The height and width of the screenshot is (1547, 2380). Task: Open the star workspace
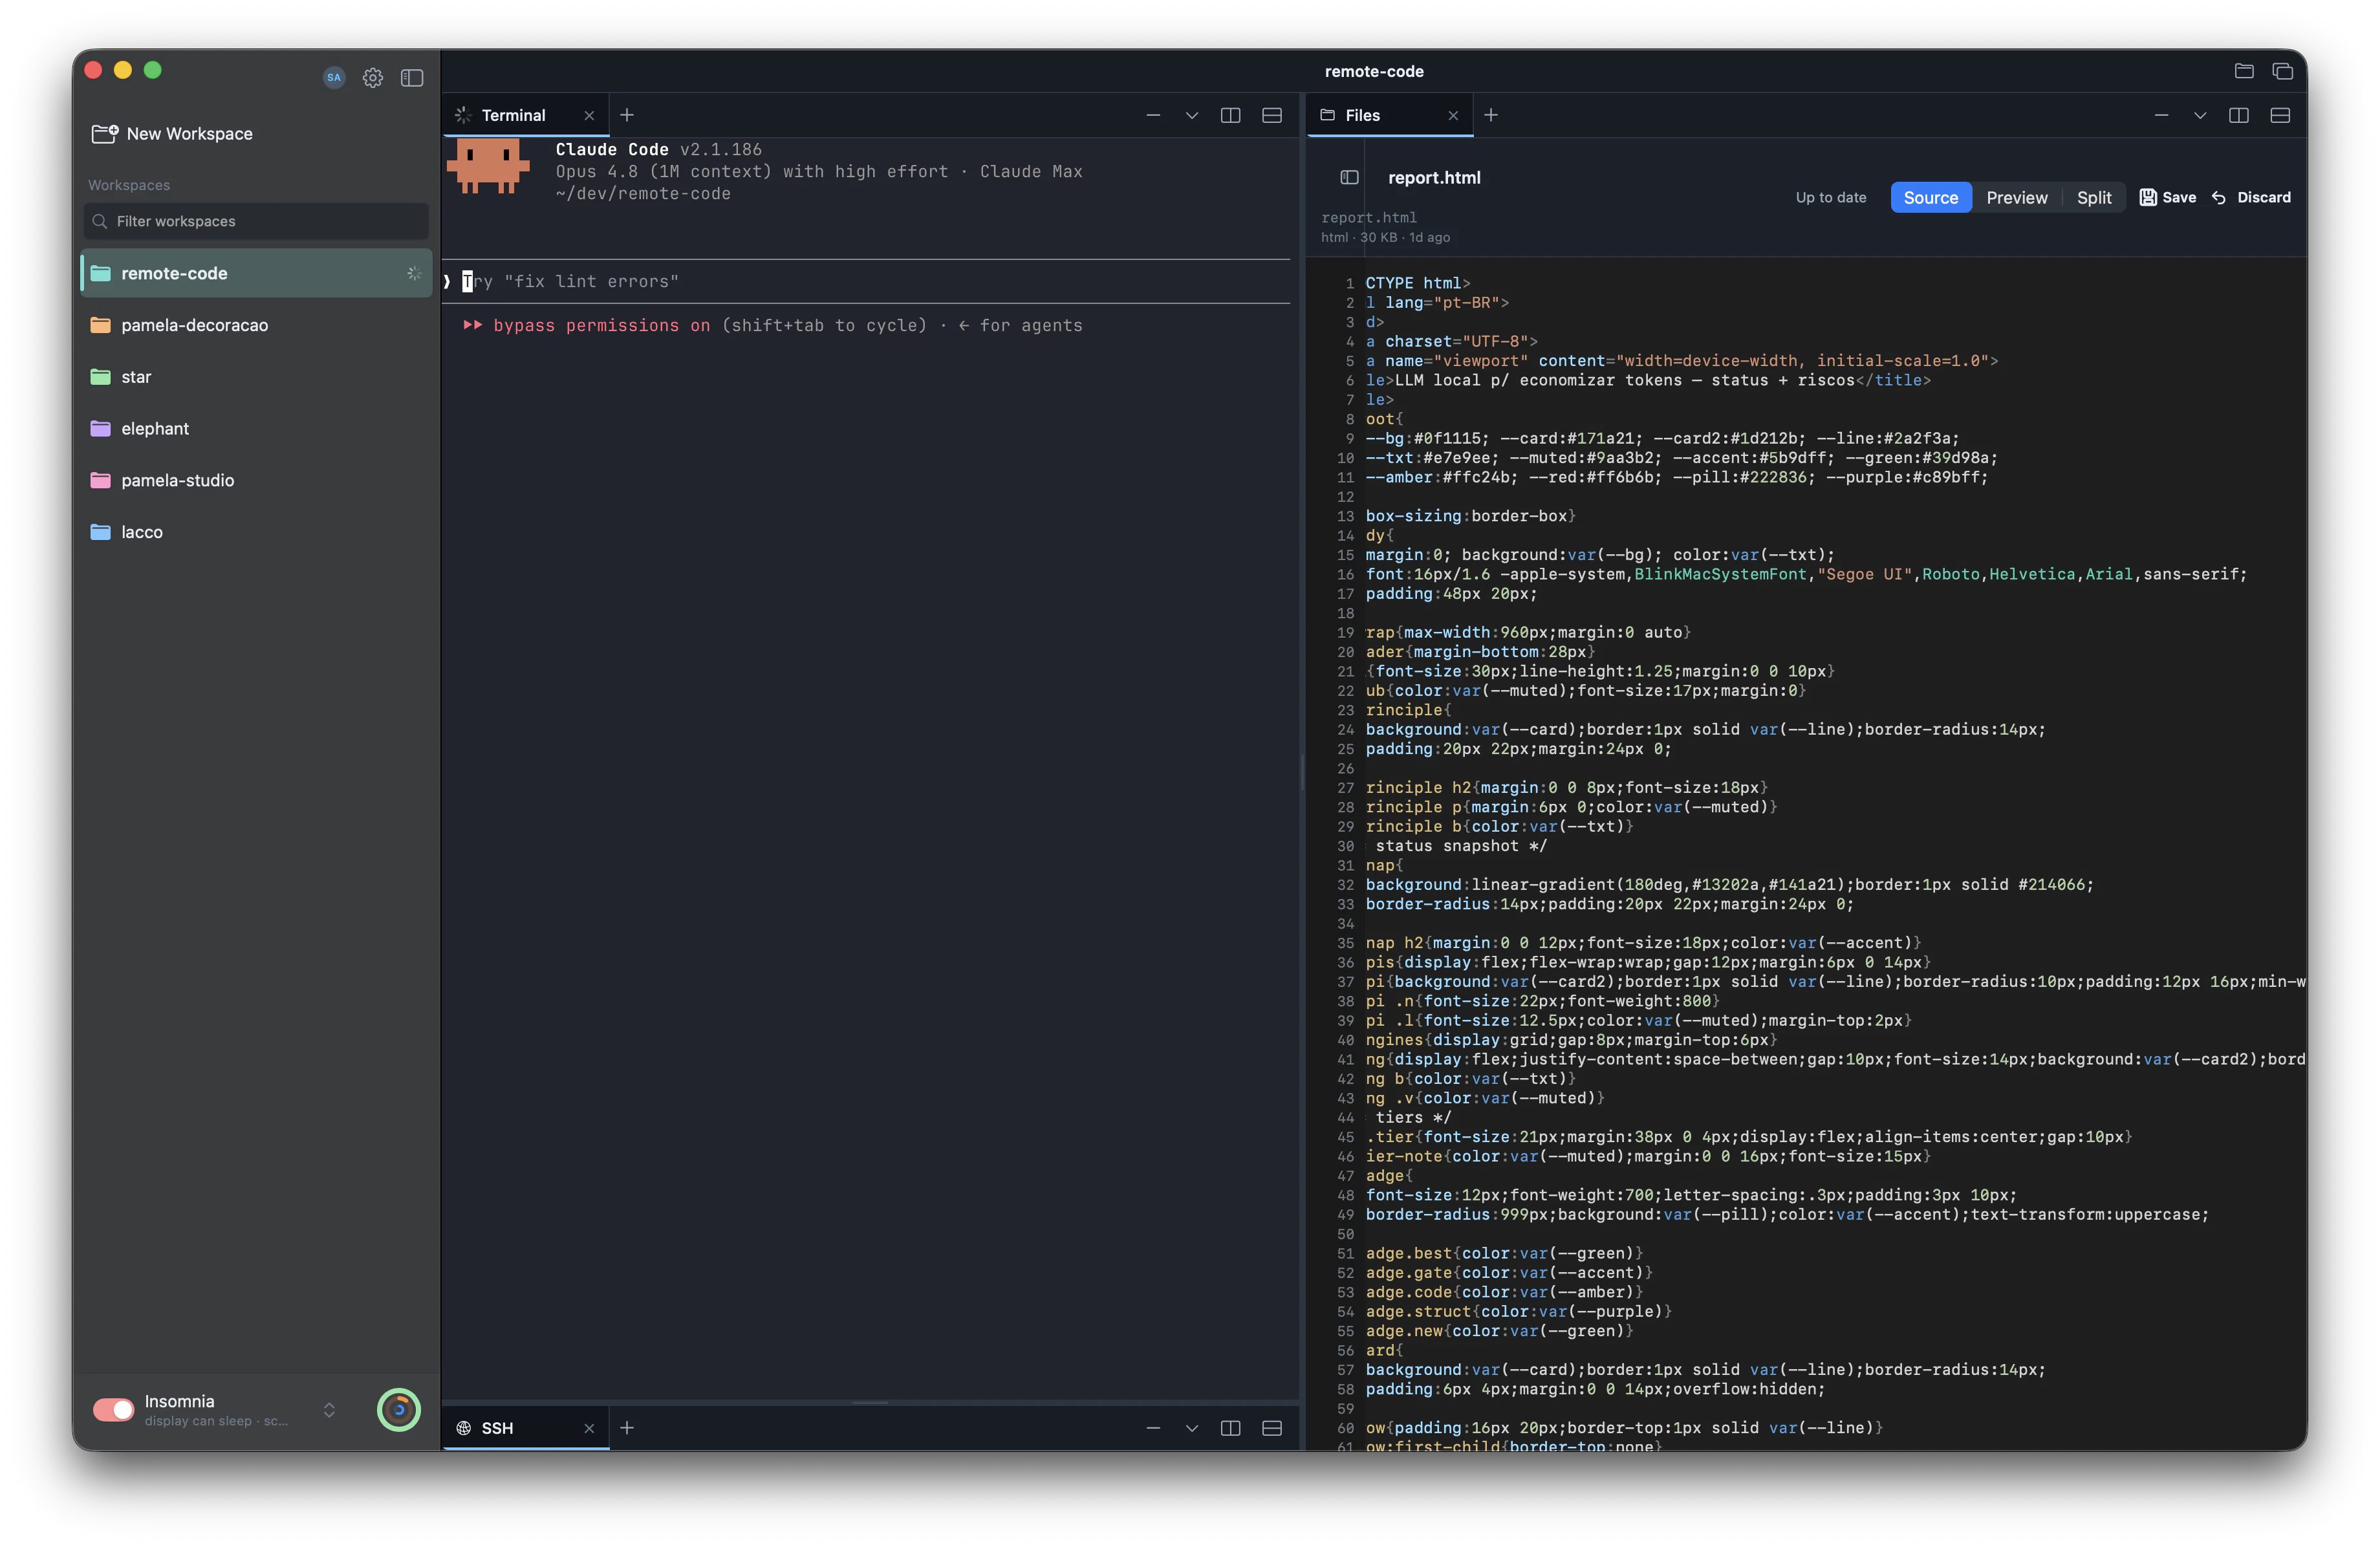click(256, 377)
